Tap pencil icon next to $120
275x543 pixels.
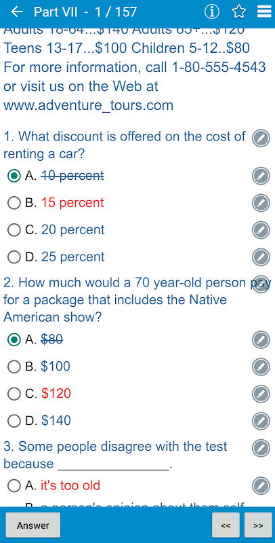pyautogui.click(x=261, y=394)
